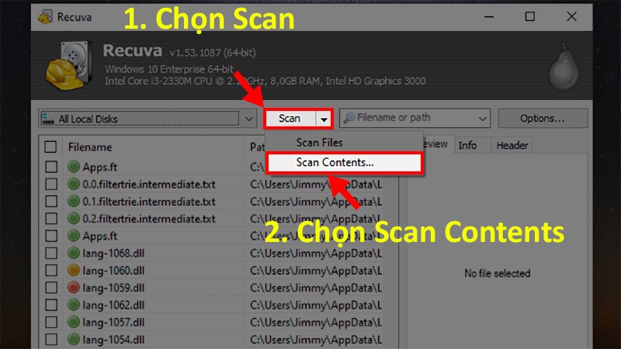Choose Scan Contents... from the menu
The image size is (621, 349).
click(x=344, y=163)
